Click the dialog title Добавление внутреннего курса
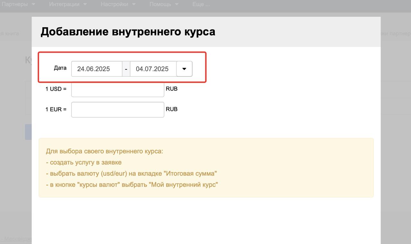Image resolution: width=411 pixels, height=244 pixels. click(x=128, y=32)
